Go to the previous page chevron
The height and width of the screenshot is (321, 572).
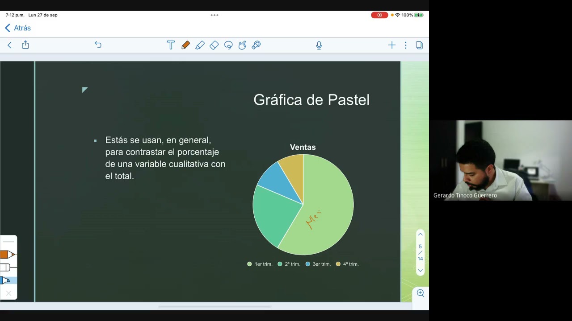click(420, 235)
